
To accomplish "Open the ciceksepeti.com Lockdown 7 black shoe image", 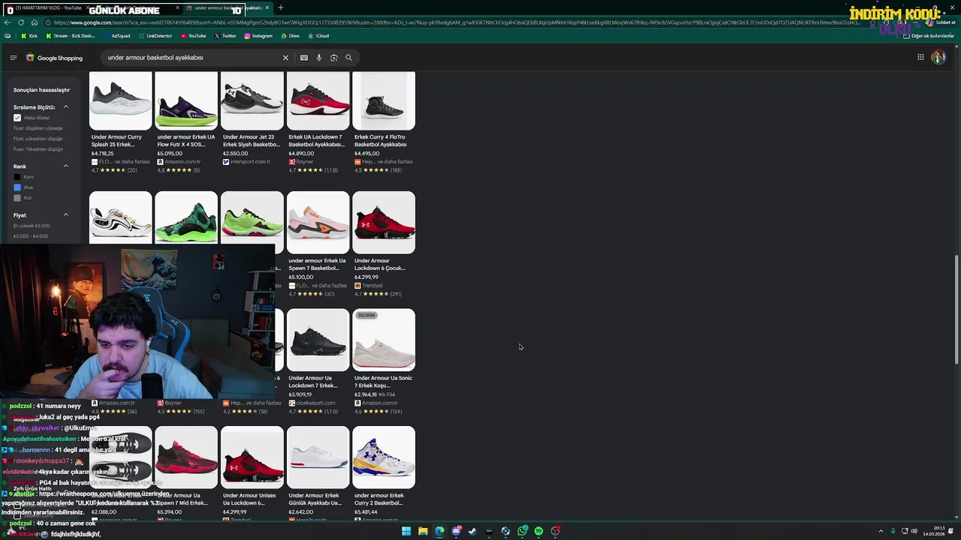I will [318, 340].
